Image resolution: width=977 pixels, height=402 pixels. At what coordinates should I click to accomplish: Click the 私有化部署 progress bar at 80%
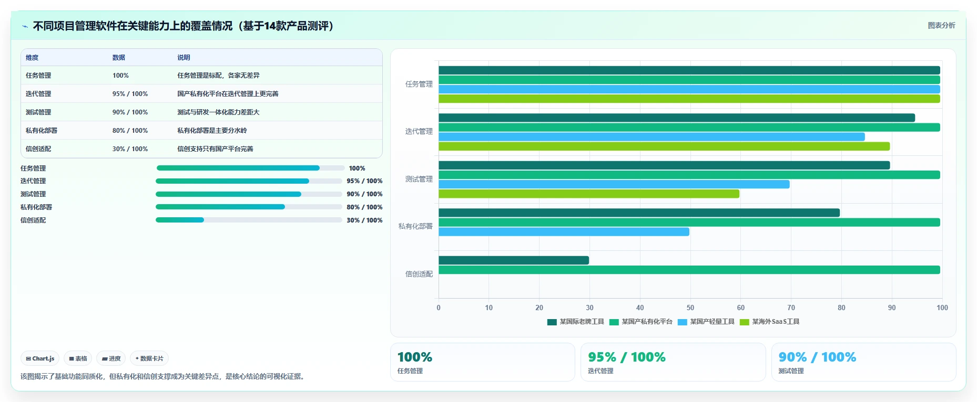(x=249, y=207)
